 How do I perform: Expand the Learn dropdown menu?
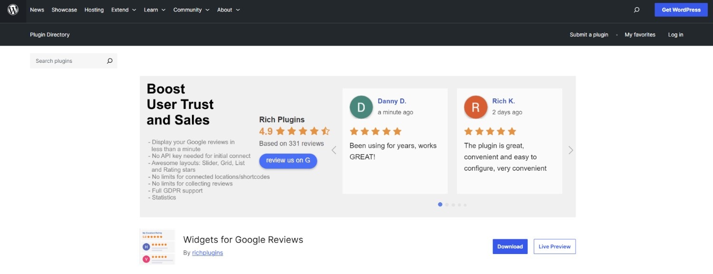click(154, 10)
